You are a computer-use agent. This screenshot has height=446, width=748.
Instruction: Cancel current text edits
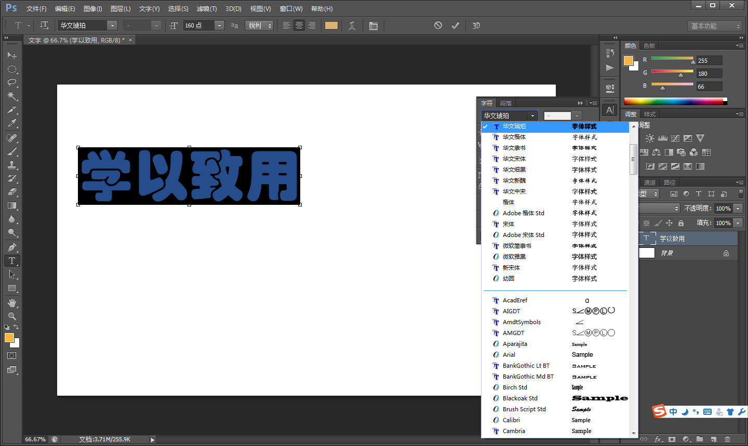(x=438, y=25)
